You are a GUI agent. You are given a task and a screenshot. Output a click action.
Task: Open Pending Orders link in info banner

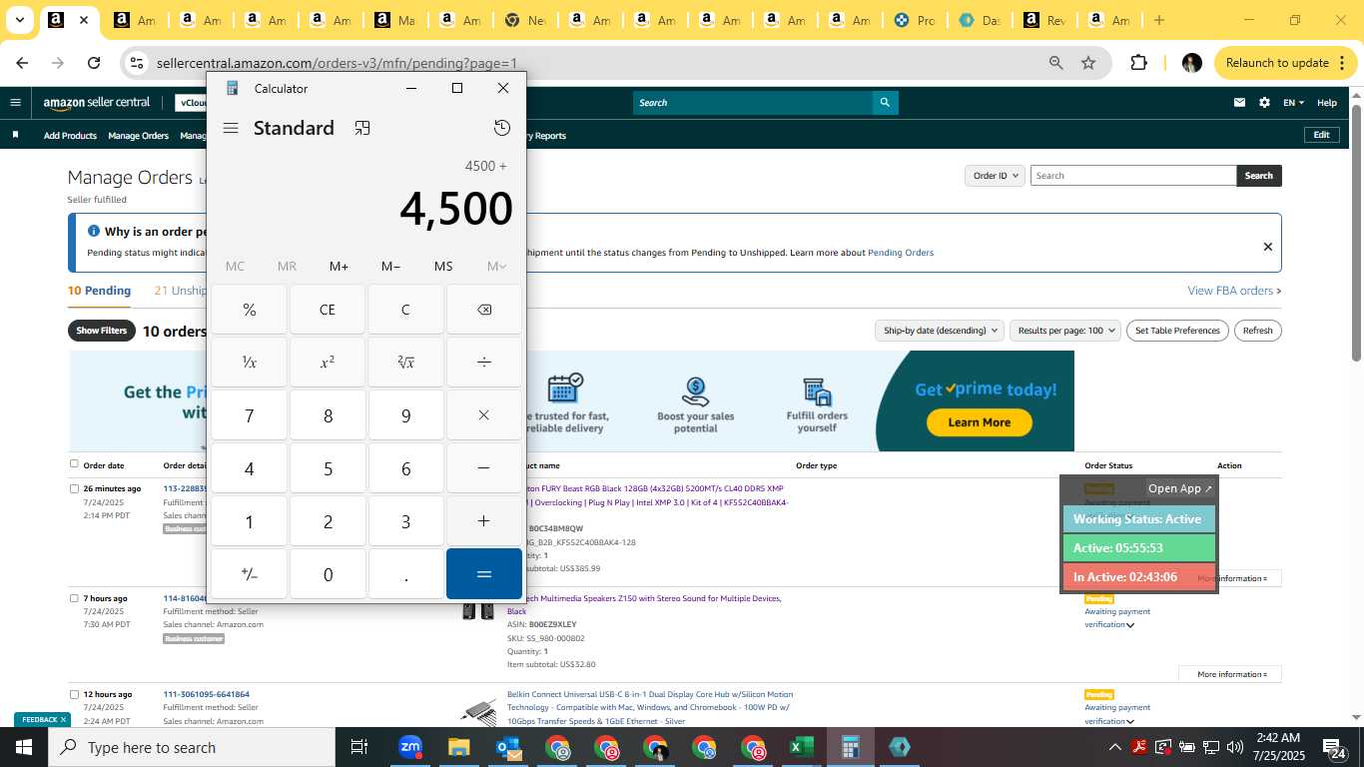901,253
